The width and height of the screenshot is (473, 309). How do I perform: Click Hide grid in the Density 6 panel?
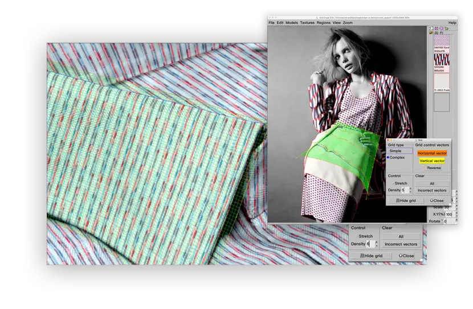coord(372,256)
